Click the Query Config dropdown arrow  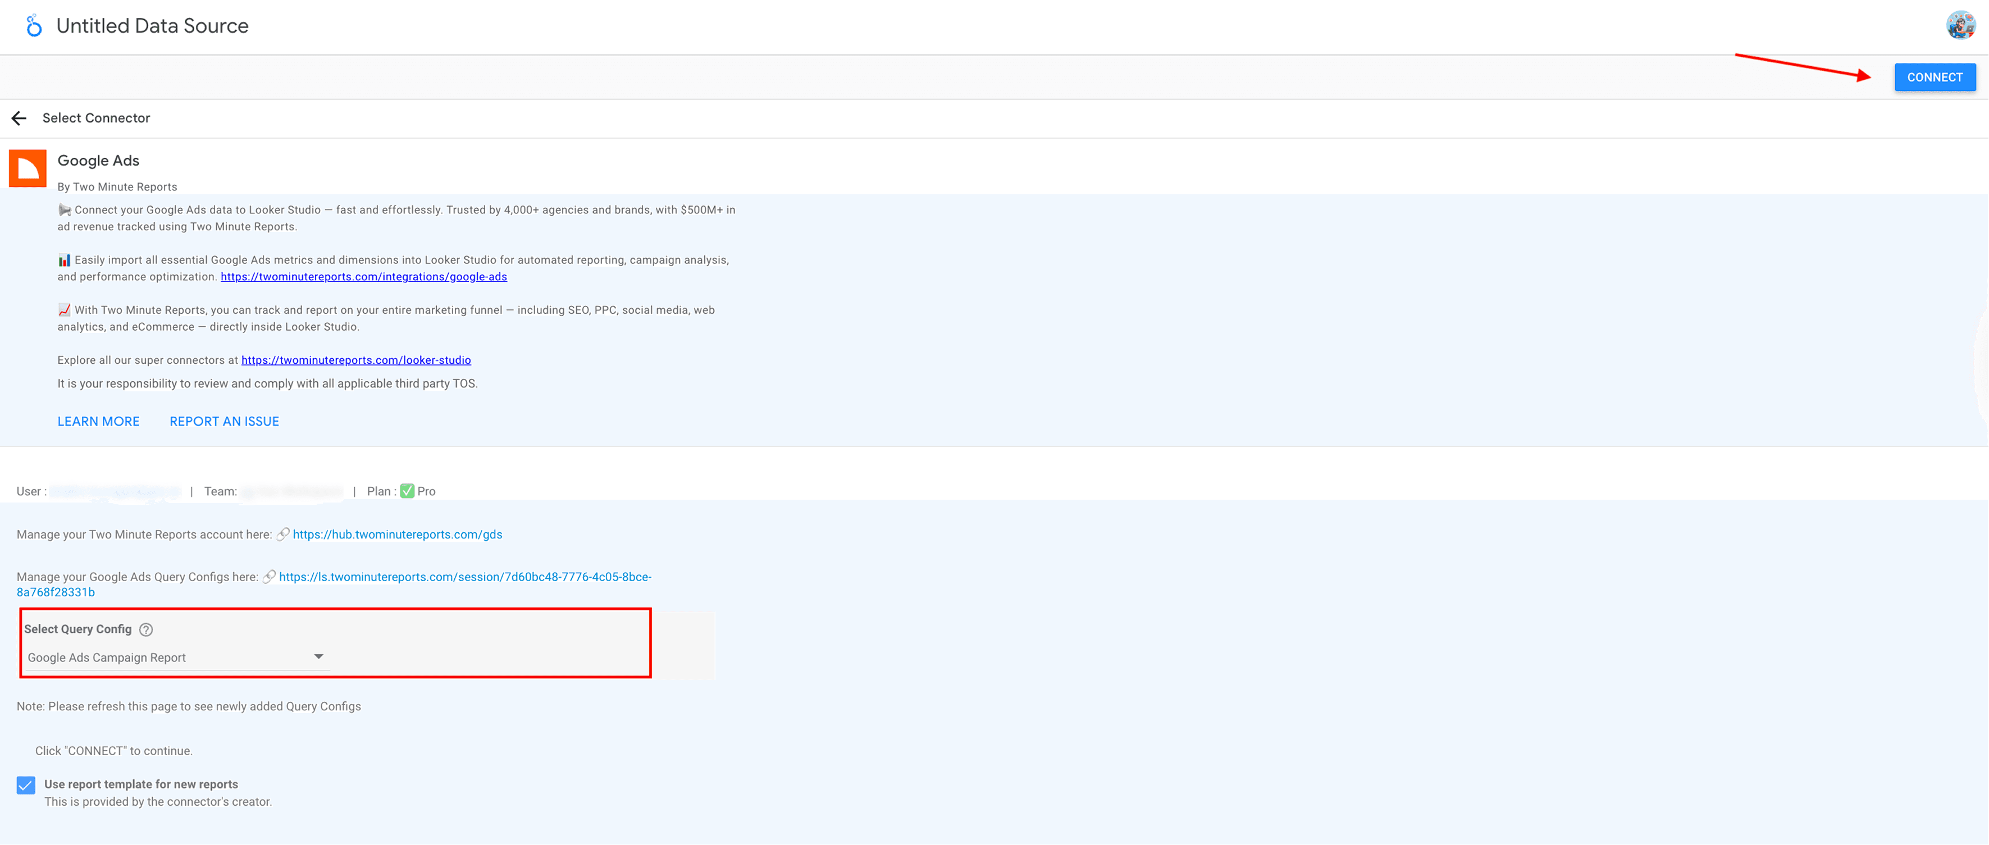pyautogui.click(x=318, y=657)
